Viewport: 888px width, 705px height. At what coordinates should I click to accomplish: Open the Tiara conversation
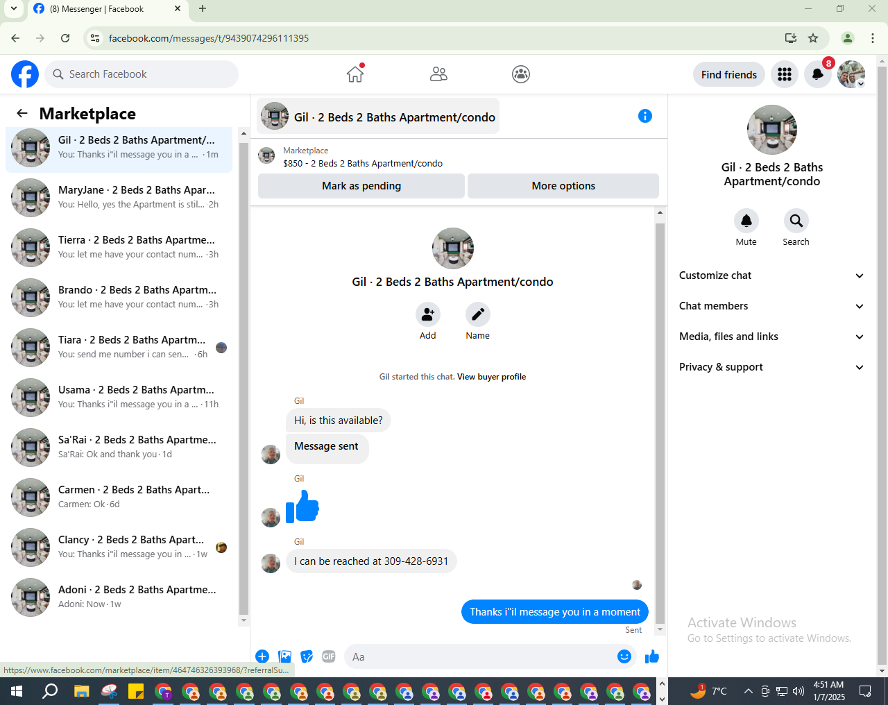click(119, 348)
